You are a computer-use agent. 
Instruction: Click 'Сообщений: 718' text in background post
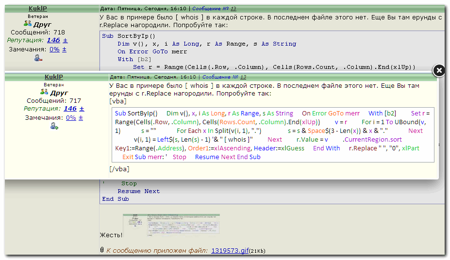click(38, 32)
